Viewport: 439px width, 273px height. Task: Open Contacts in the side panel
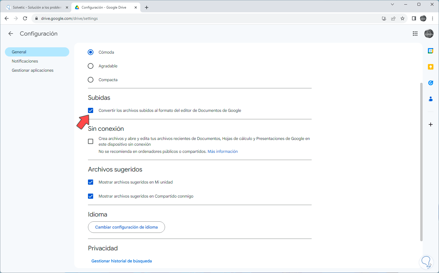pos(430,99)
